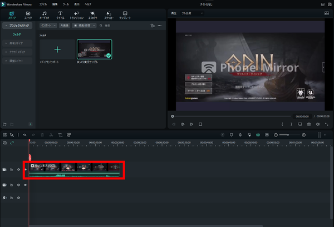Open the オーディオ (Audio) tab

pyautogui.click(x=44, y=16)
